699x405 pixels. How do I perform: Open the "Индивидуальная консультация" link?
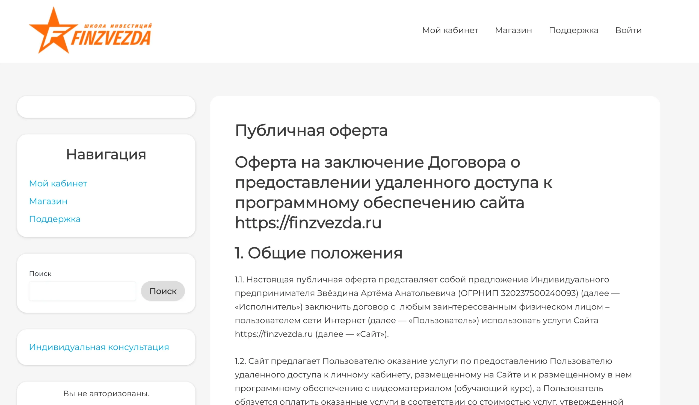click(x=99, y=347)
